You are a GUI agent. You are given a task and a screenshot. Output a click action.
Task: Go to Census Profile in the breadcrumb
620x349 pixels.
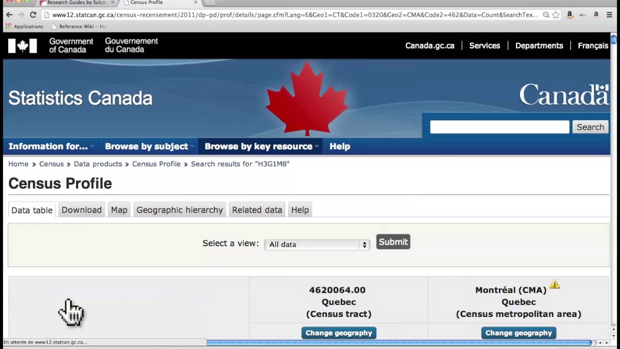coord(156,164)
